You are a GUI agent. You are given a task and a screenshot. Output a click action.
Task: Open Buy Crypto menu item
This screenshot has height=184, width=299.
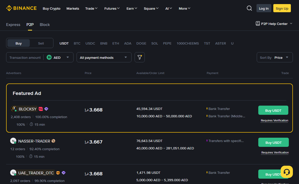[x=51, y=8]
